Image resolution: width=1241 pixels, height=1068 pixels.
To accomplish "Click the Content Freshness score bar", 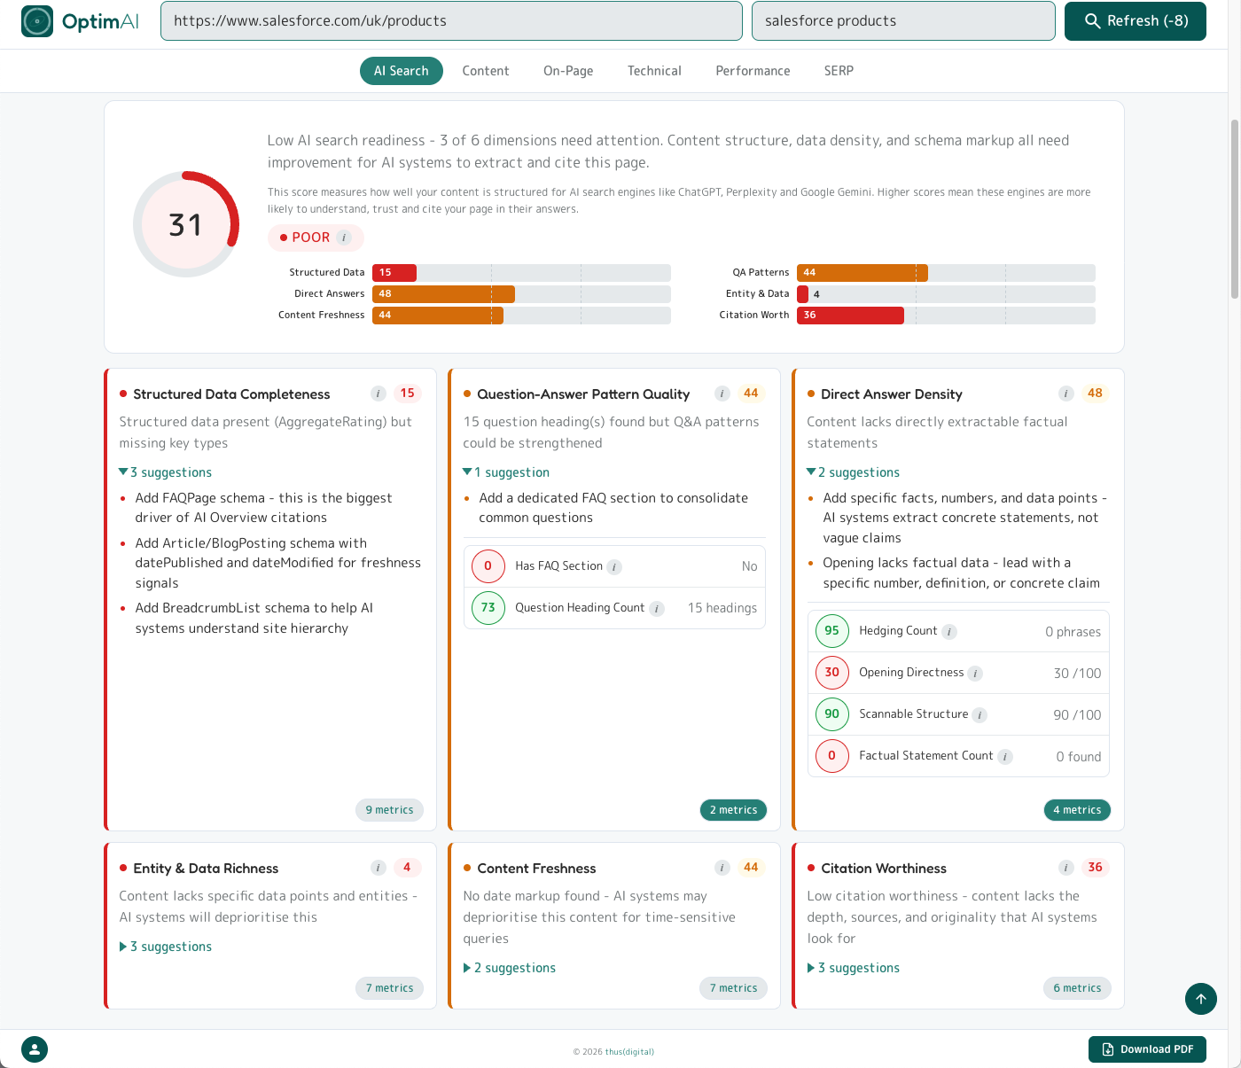I will pyautogui.click(x=521, y=316).
